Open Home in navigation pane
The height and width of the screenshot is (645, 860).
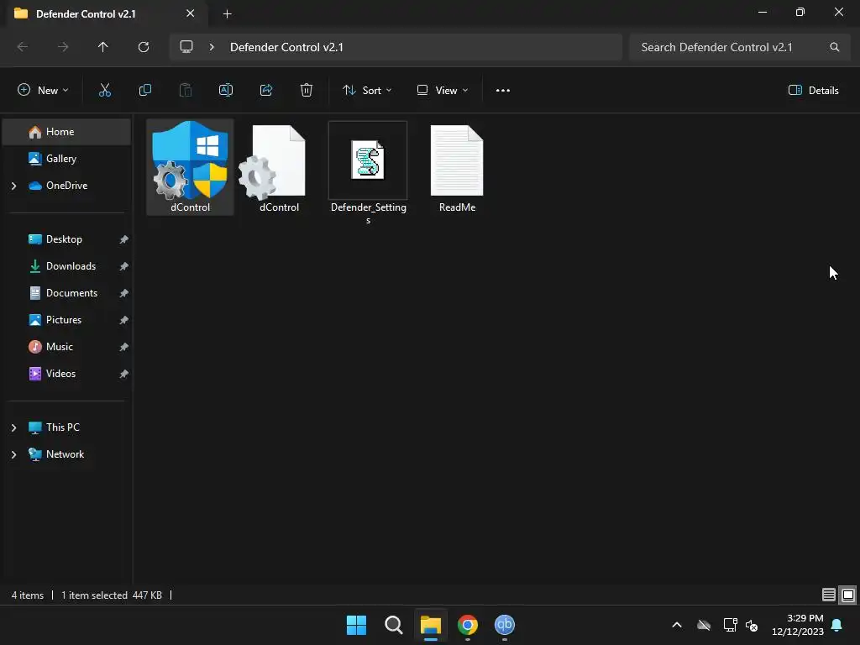[66, 132]
